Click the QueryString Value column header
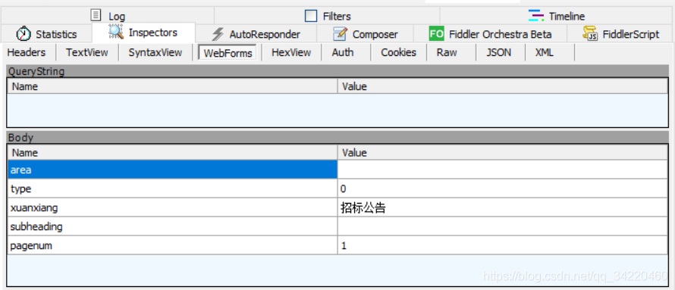The height and width of the screenshot is (290, 675). click(503, 86)
